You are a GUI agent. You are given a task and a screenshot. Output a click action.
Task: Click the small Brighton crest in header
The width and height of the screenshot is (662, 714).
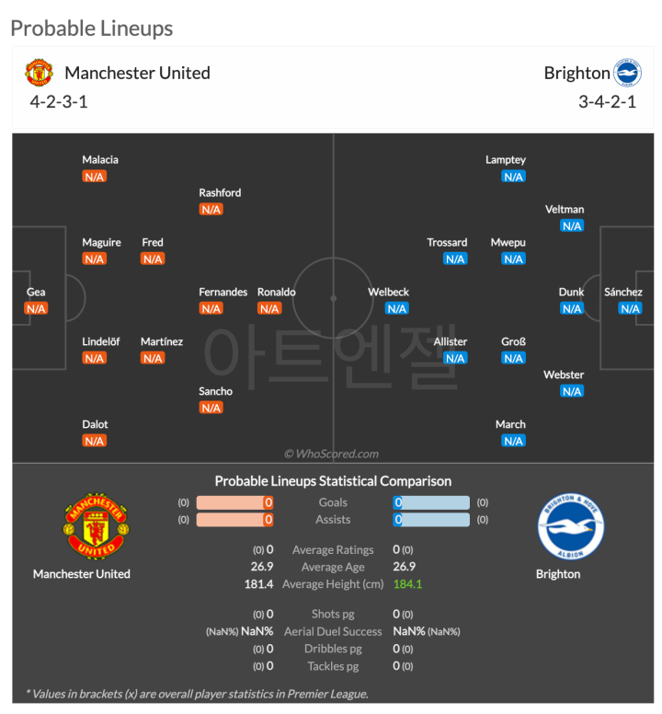[x=628, y=73]
